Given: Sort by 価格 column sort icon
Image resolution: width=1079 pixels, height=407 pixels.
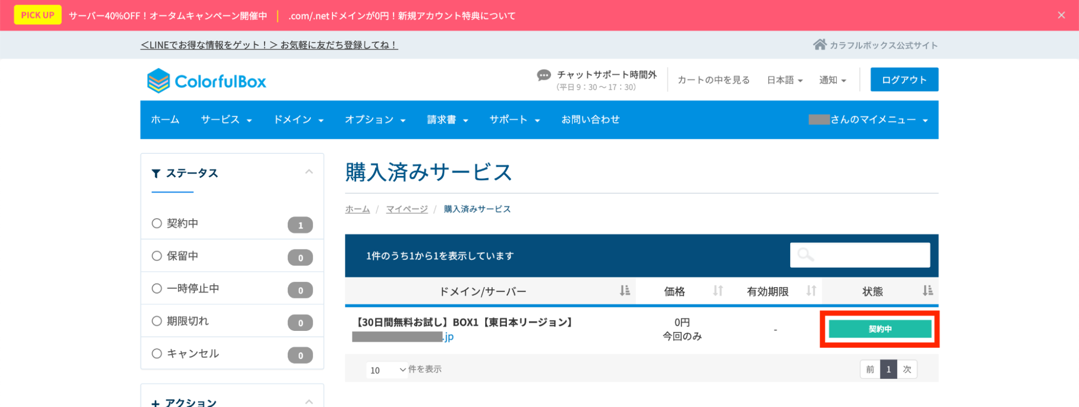Looking at the screenshot, I should [x=717, y=291].
